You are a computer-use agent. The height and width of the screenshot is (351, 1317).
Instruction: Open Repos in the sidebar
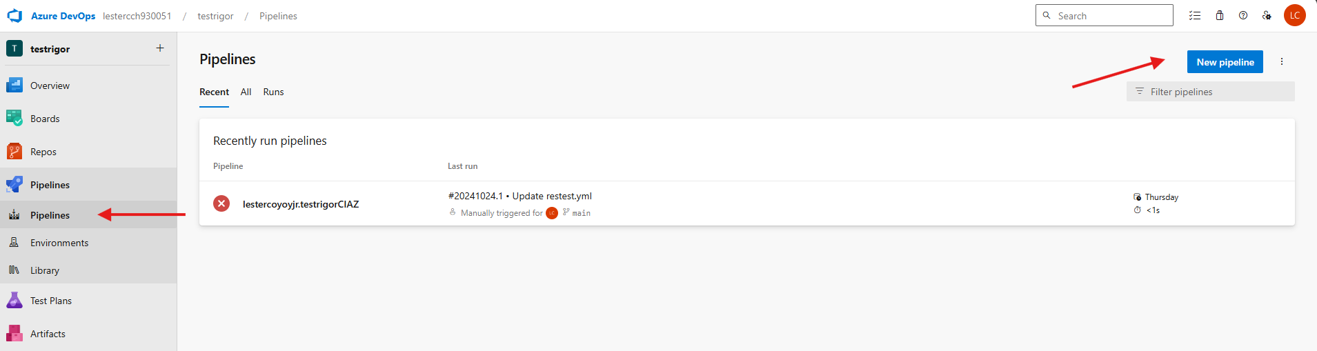[x=43, y=152]
